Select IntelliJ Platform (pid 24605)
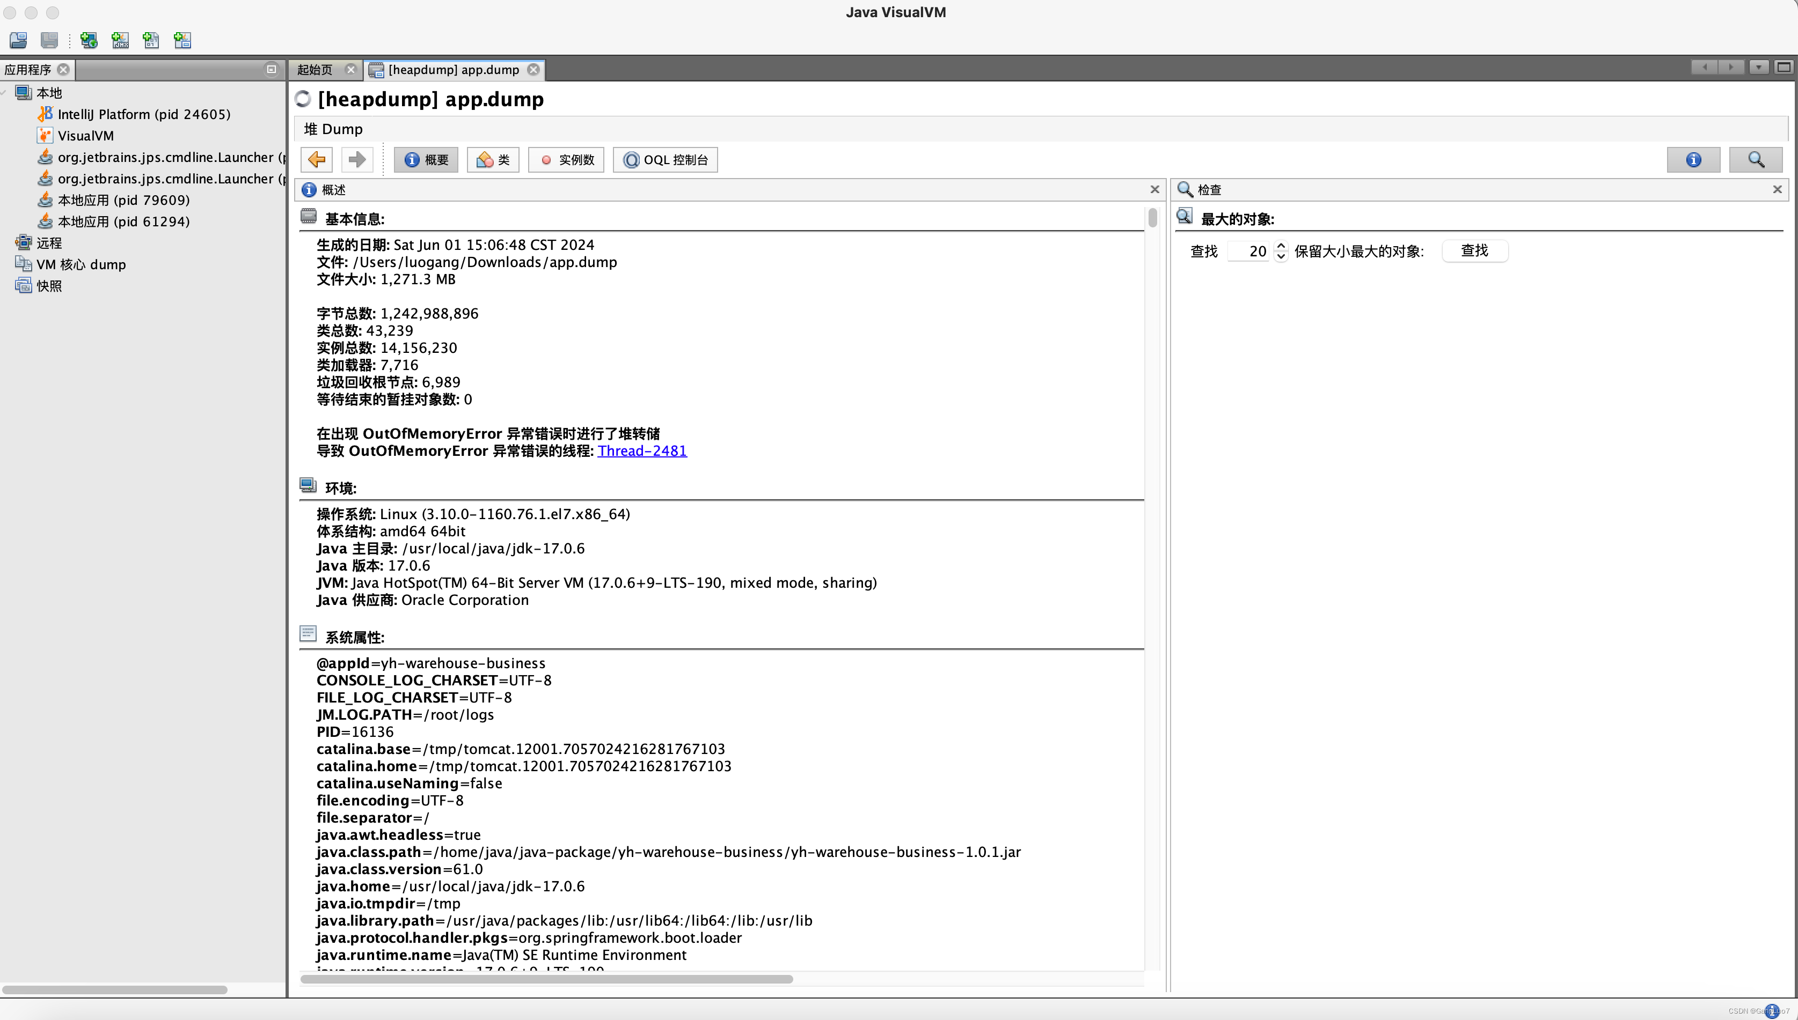This screenshot has width=1798, height=1020. coord(144,114)
